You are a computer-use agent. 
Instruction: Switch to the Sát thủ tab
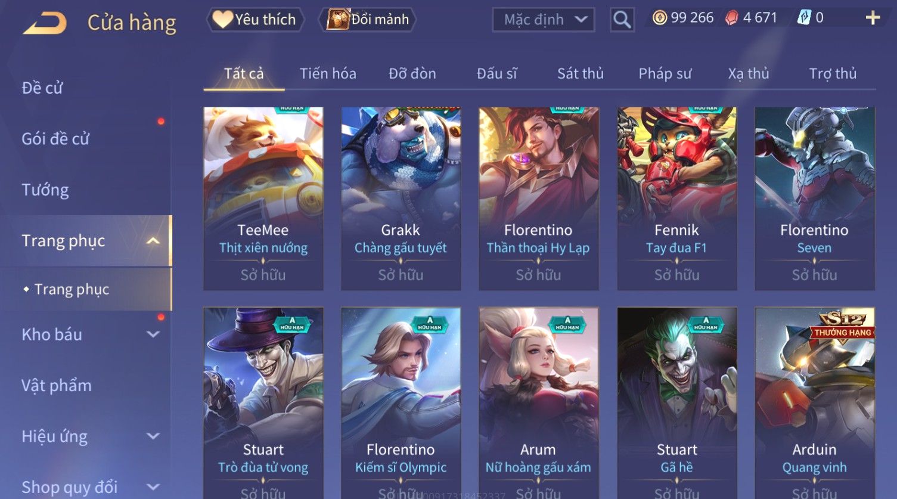point(581,73)
